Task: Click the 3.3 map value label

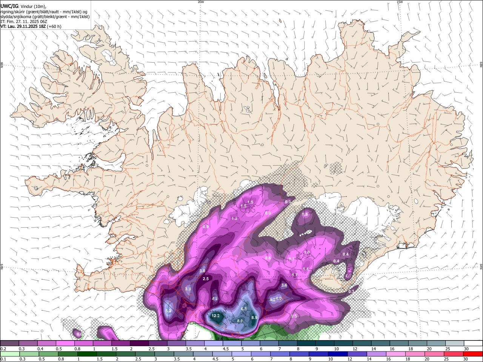Action: pyautogui.click(x=188, y=289)
